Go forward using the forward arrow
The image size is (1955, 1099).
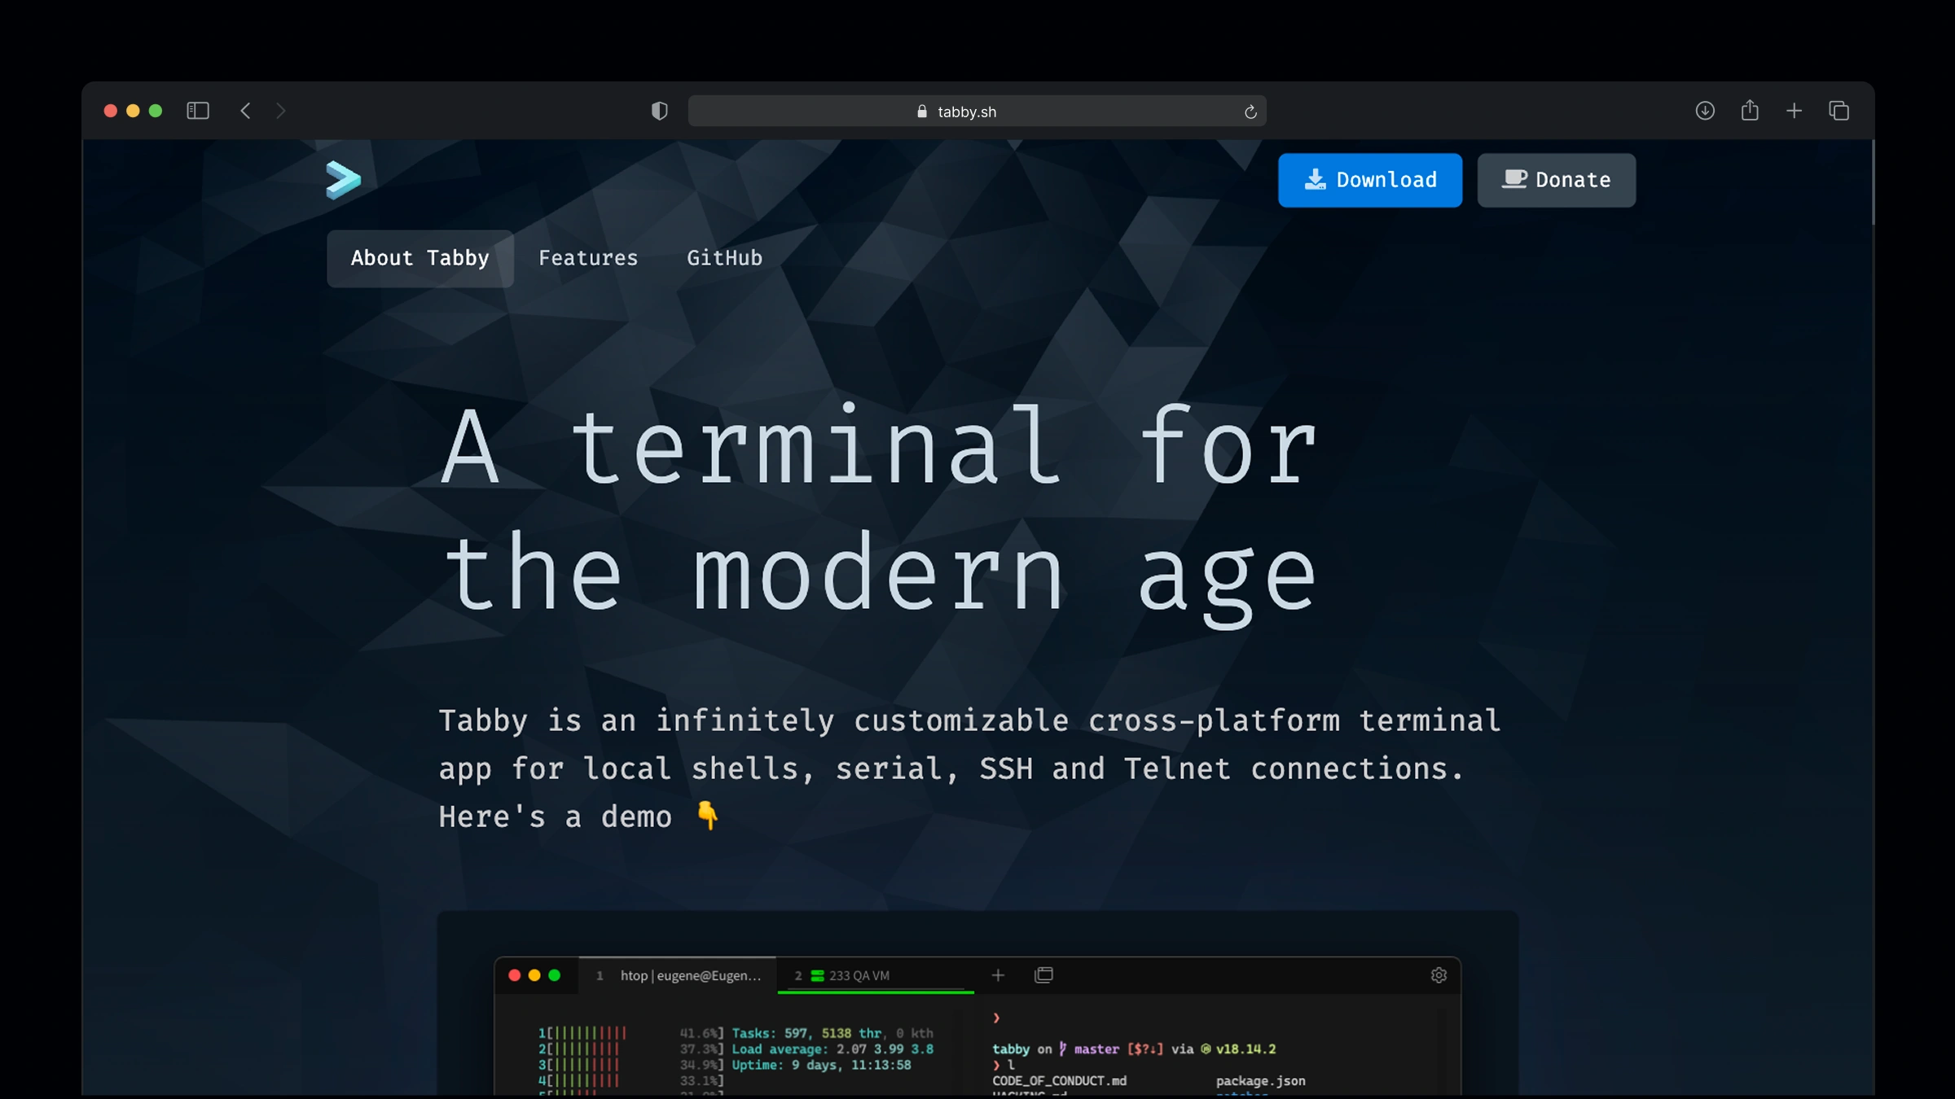[281, 111]
